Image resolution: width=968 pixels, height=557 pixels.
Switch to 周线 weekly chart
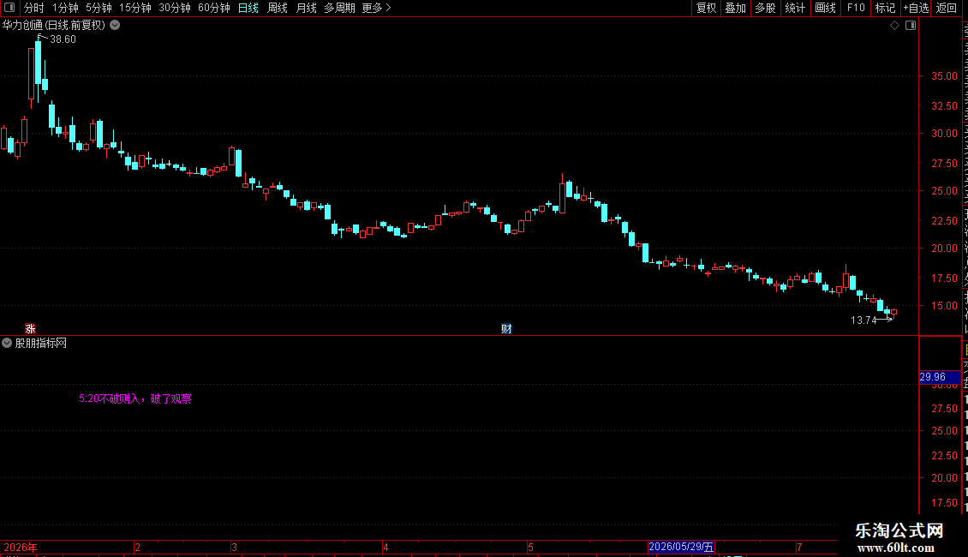(x=278, y=8)
